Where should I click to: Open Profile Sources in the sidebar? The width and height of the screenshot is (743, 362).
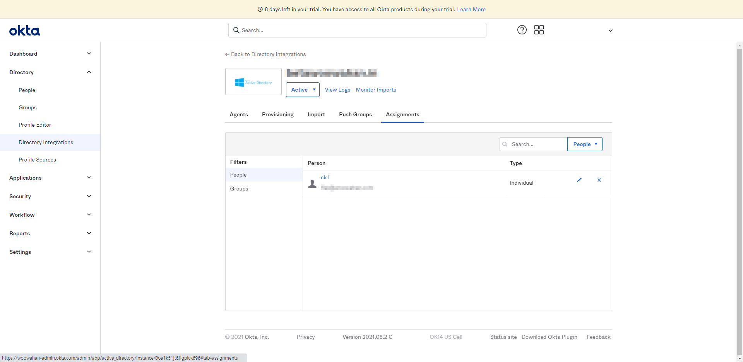38,160
